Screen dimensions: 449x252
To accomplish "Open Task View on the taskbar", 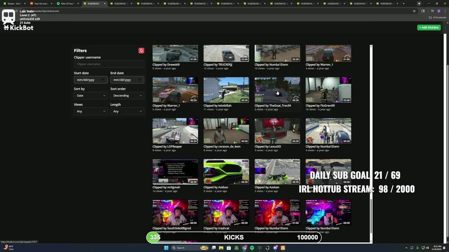I will pos(213,248).
